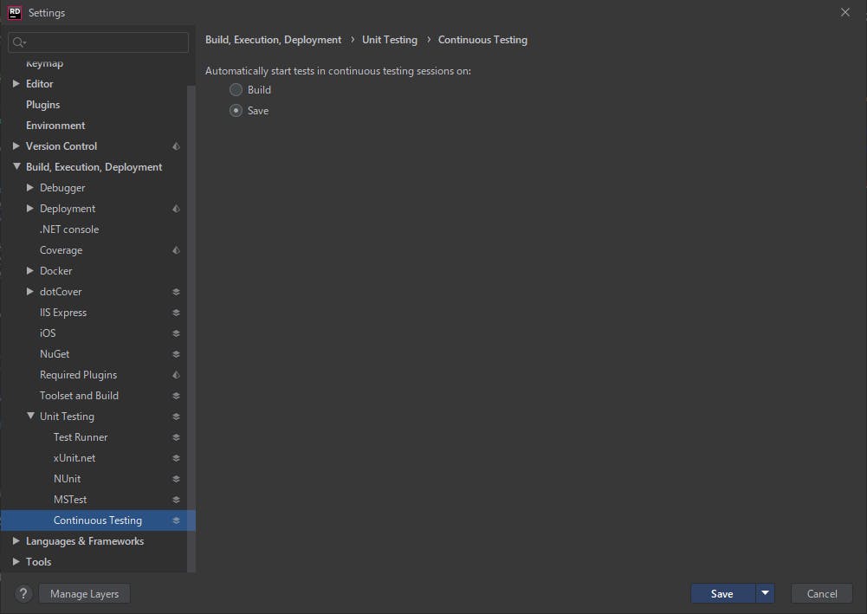Collapse the Unit Testing node
This screenshot has height=614, width=867.
point(30,416)
